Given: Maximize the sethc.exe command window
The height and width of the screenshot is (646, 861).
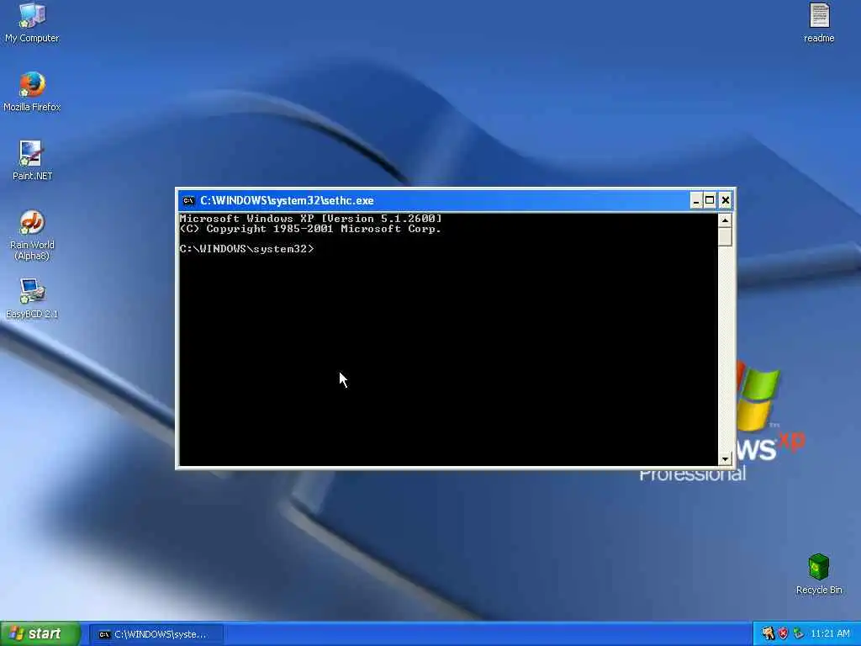Looking at the screenshot, I should coord(710,200).
